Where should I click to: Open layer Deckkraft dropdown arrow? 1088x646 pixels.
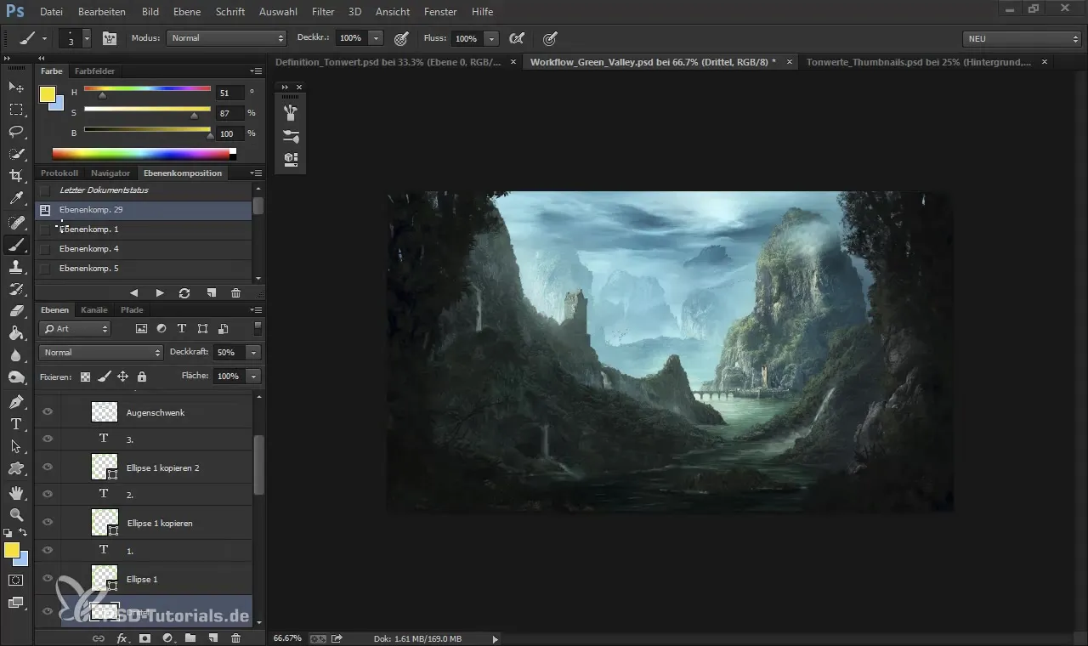[x=253, y=352]
